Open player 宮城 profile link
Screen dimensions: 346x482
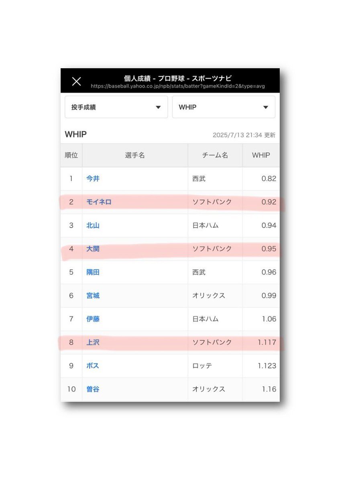(x=93, y=296)
